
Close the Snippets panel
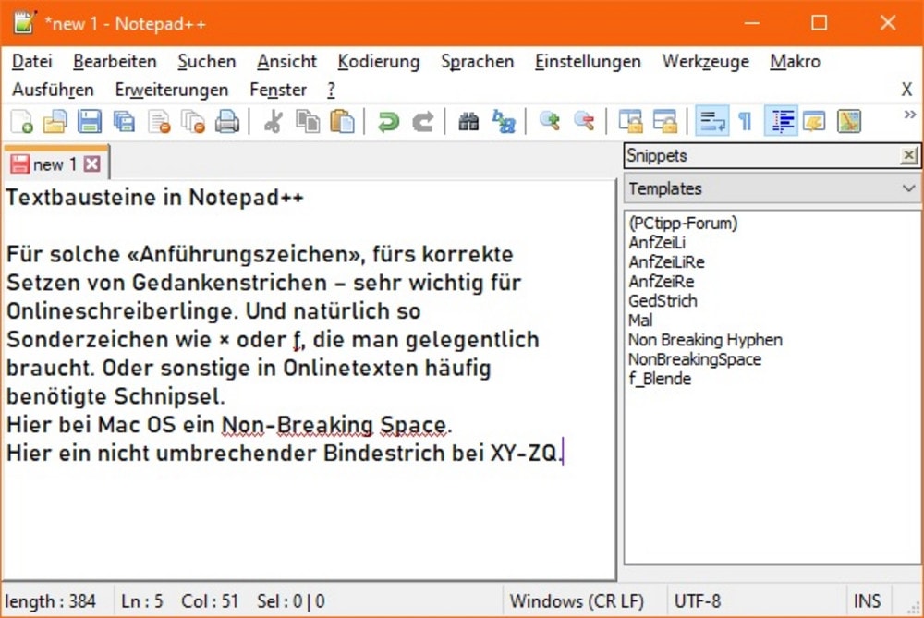[x=909, y=156]
